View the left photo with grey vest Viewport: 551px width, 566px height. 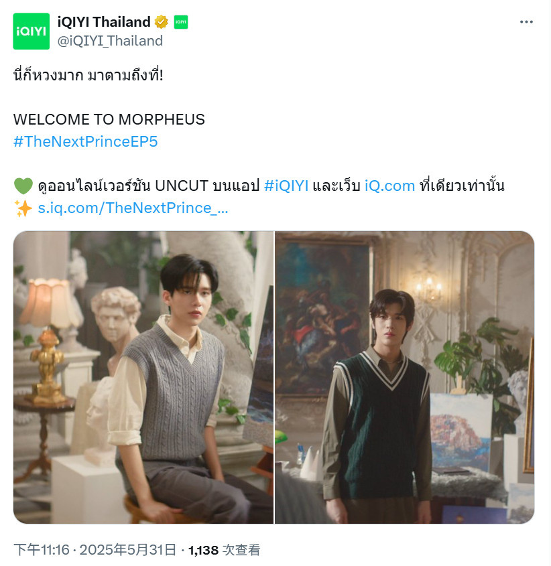tap(143, 377)
